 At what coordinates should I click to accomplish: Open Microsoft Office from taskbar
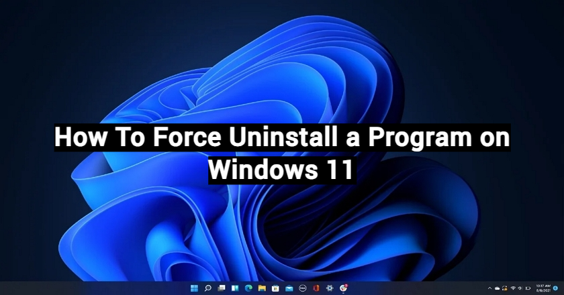316,288
